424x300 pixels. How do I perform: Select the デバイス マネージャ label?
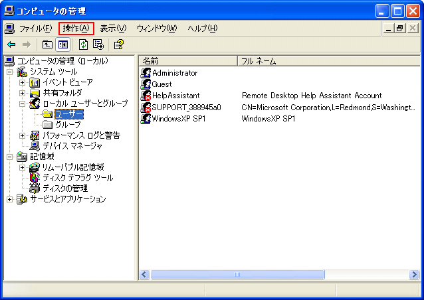point(72,146)
